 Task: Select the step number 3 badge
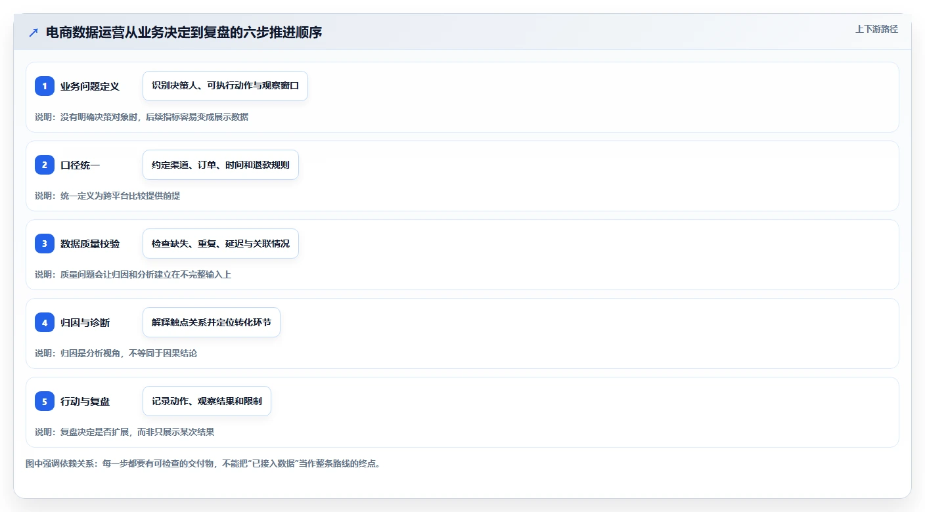pos(45,244)
